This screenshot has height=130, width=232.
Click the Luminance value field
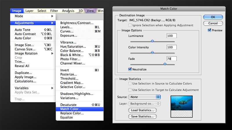[x=171, y=36]
